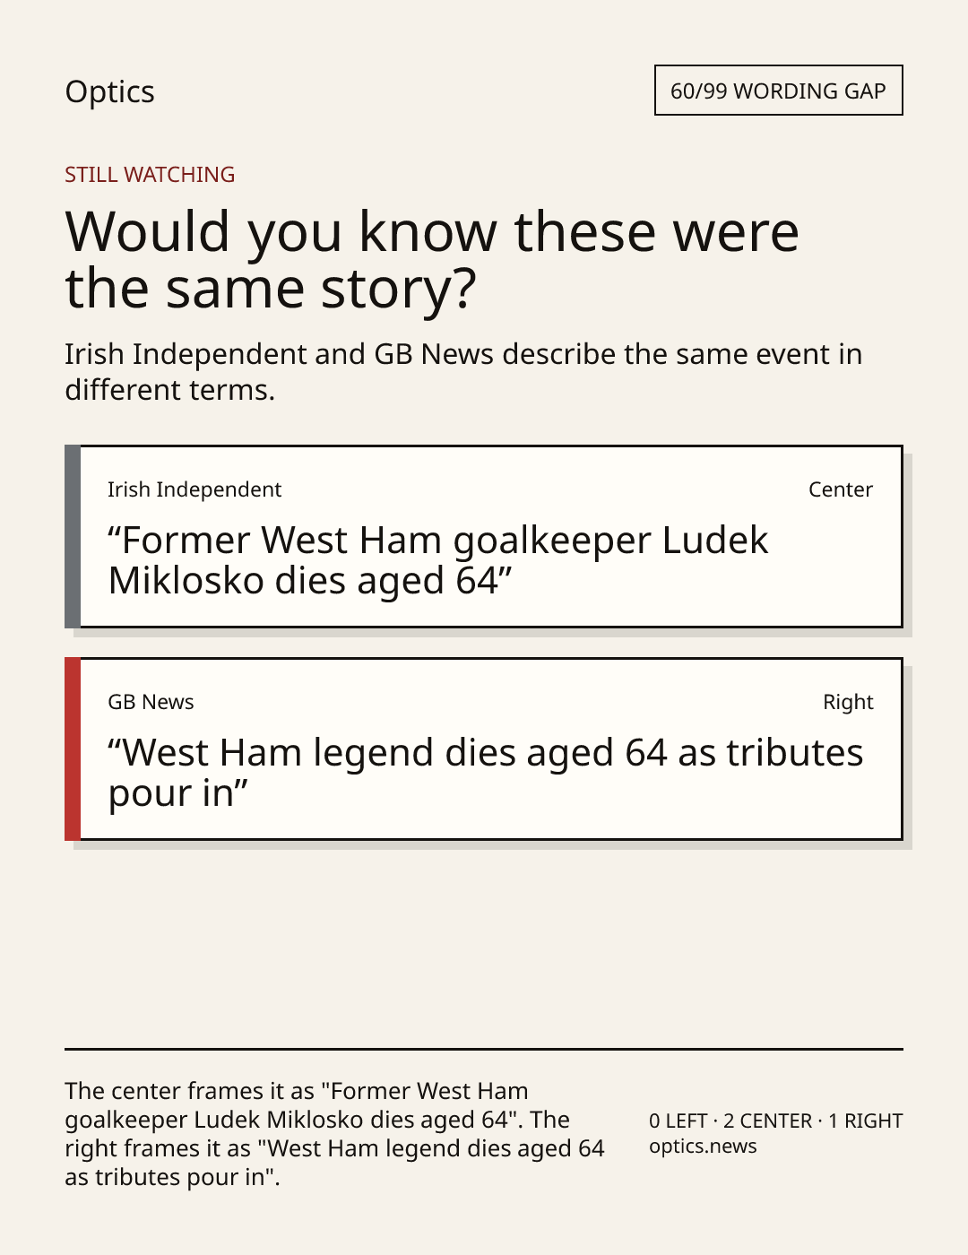Click the red color bar on GB News card
Screen dimensions: 968x1255
73,749
